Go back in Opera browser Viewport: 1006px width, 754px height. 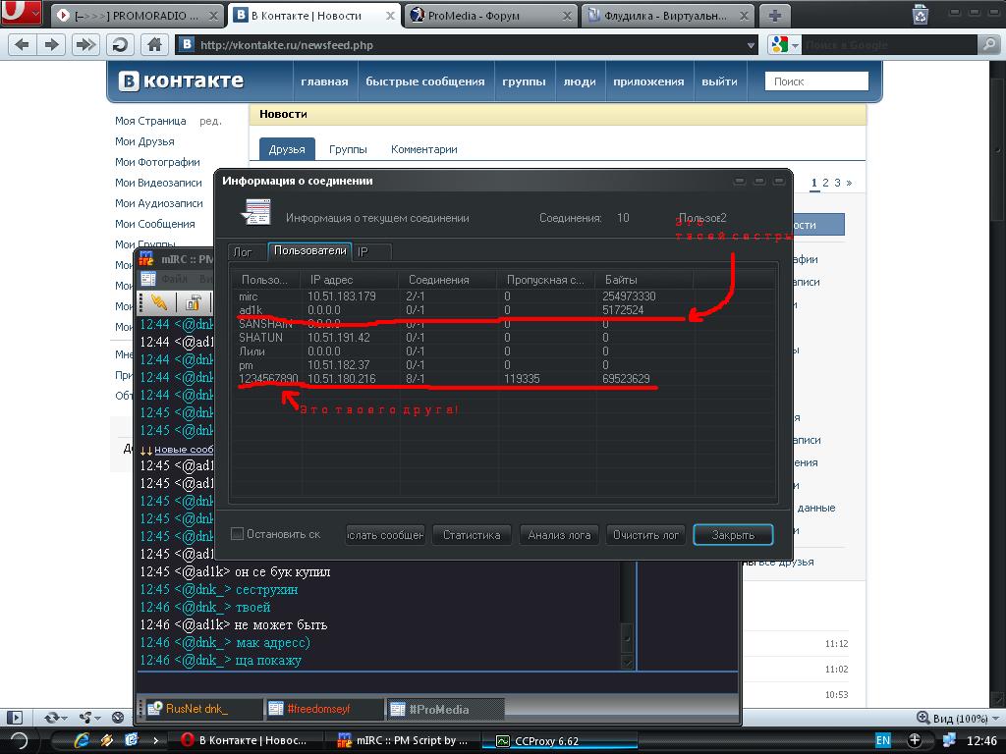click(x=22, y=44)
